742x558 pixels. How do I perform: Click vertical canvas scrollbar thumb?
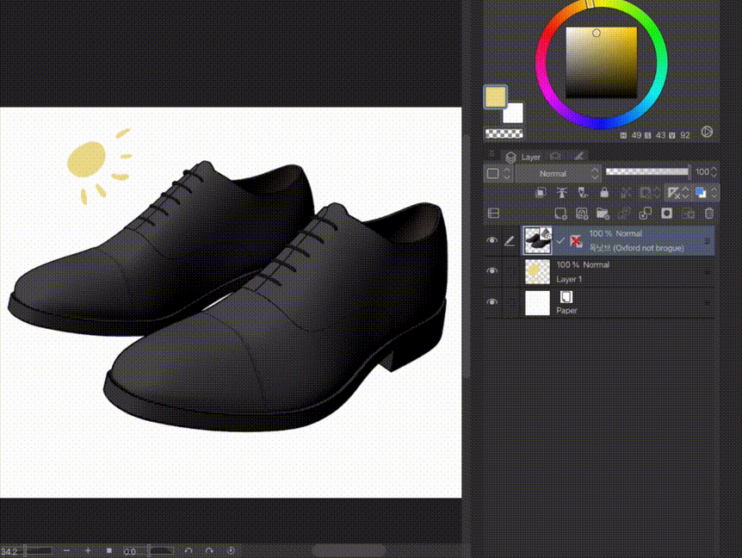pyautogui.click(x=466, y=256)
